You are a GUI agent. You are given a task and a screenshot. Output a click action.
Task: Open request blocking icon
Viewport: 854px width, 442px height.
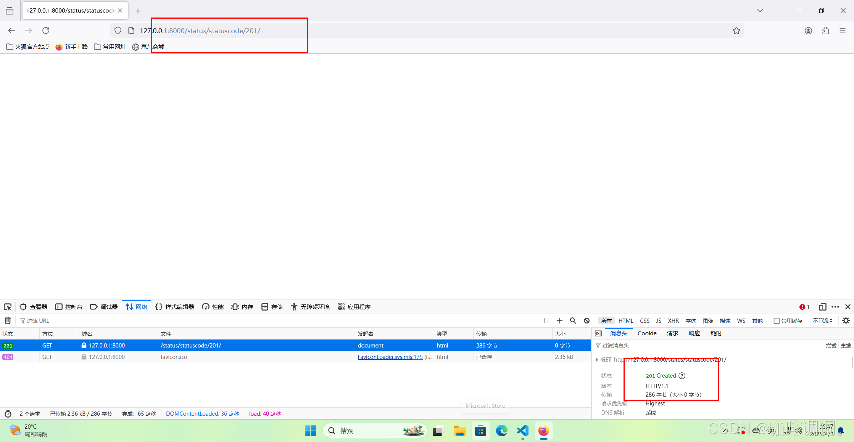[587, 320]
